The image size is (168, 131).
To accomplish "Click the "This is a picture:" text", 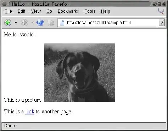I will (x=23, y=100).
